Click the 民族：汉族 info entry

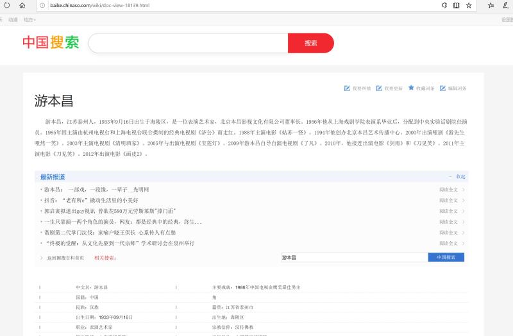(x=87, y=307)
